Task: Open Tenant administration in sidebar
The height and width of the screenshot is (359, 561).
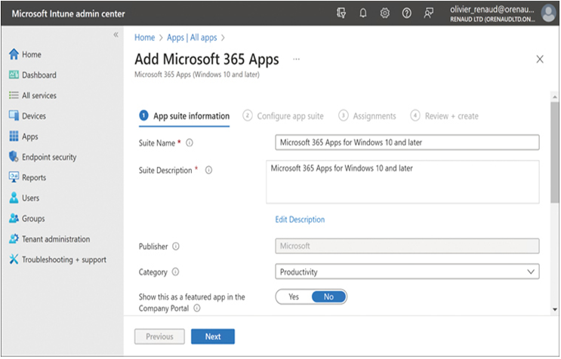Action: click(56, 239)
